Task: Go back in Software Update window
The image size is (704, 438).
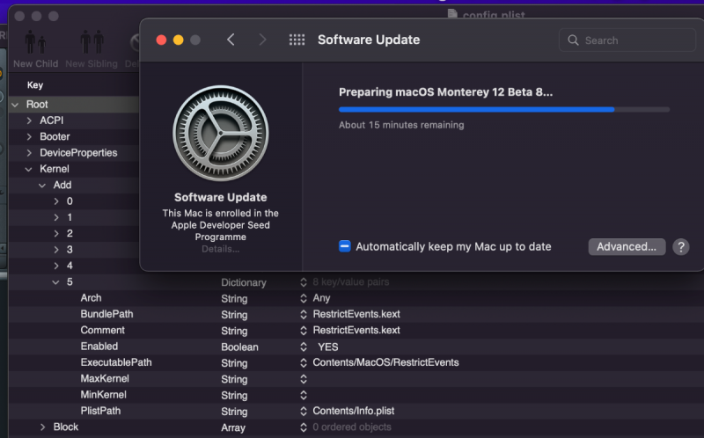Action: click(231, 40)
